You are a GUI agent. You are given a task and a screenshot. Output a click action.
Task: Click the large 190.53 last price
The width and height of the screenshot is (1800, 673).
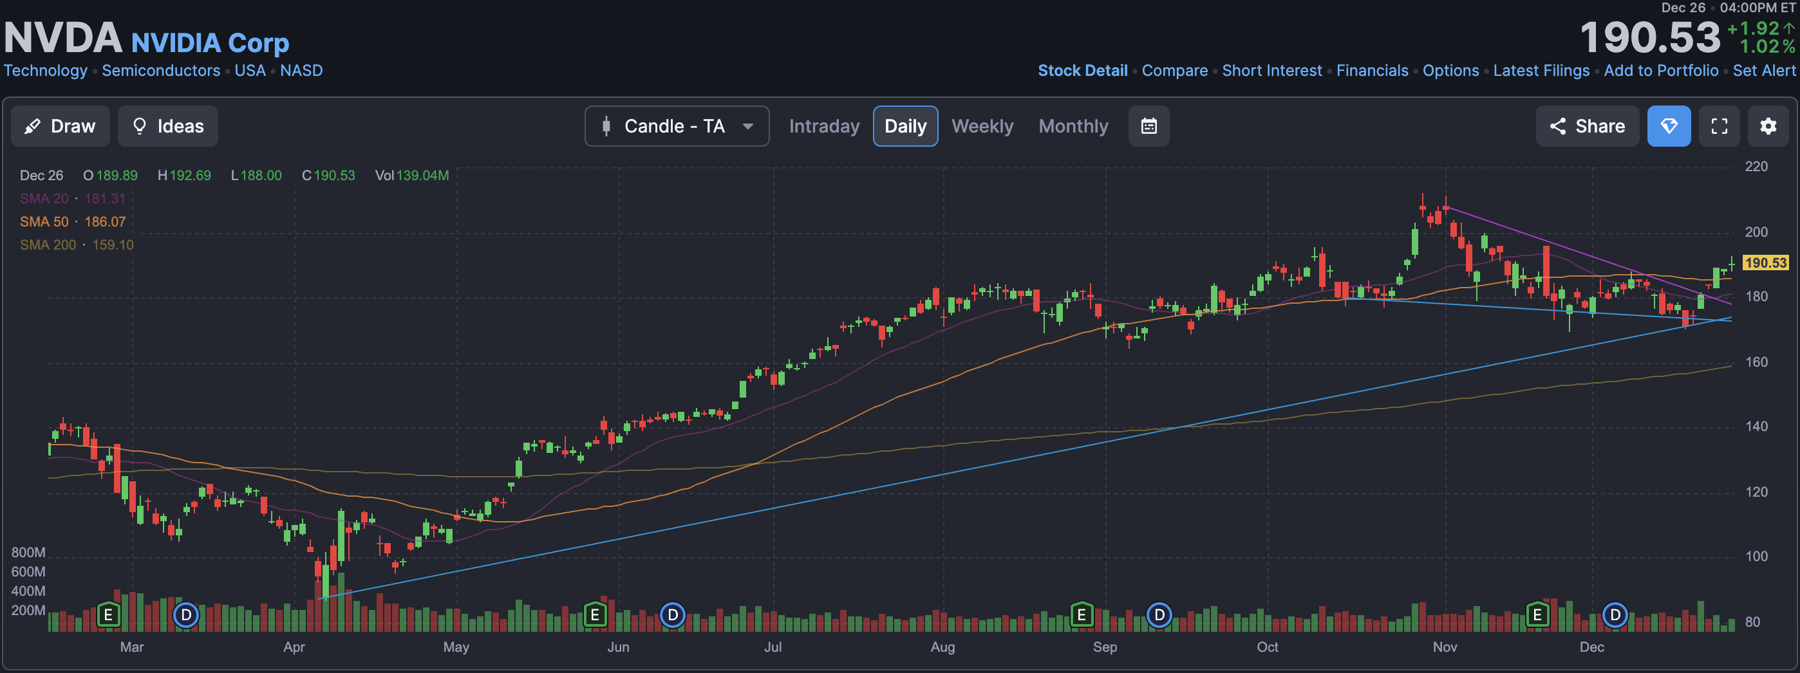point(1650,37)
